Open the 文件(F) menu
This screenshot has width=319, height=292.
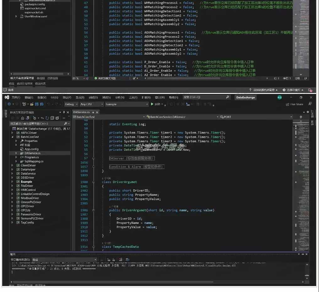coord(16,97)
